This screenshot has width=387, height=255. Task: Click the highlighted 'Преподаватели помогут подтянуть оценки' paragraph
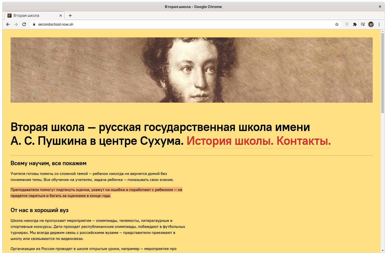96,193
